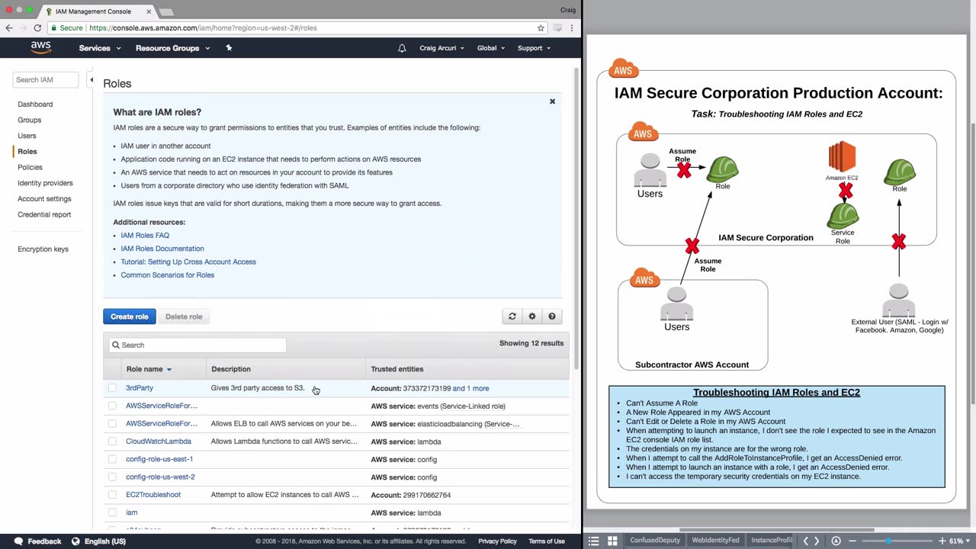Open the Privacy Policy footer link
Screen dimensions: 976x549
(x=498, y=541)
